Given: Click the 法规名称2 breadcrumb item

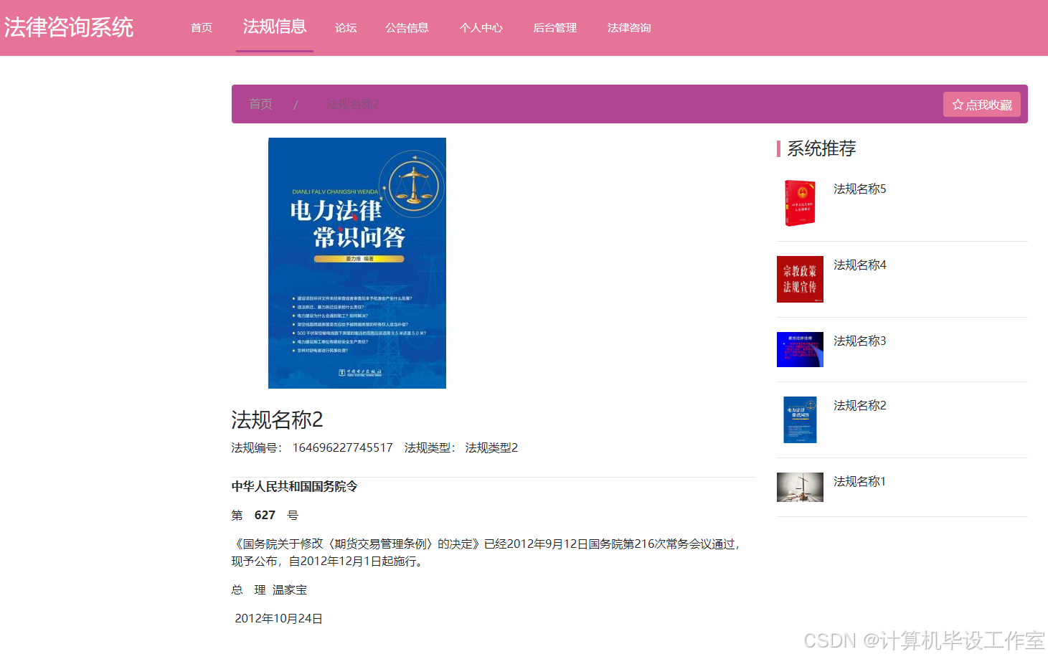Looking at the screenshot, I should point(353,104).
